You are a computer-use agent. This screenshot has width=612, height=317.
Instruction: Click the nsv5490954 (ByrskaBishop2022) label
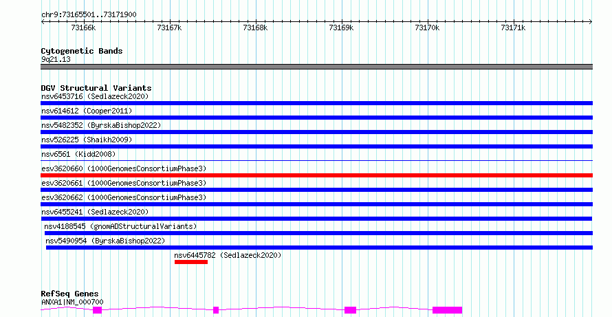click(x=105, y=241)
